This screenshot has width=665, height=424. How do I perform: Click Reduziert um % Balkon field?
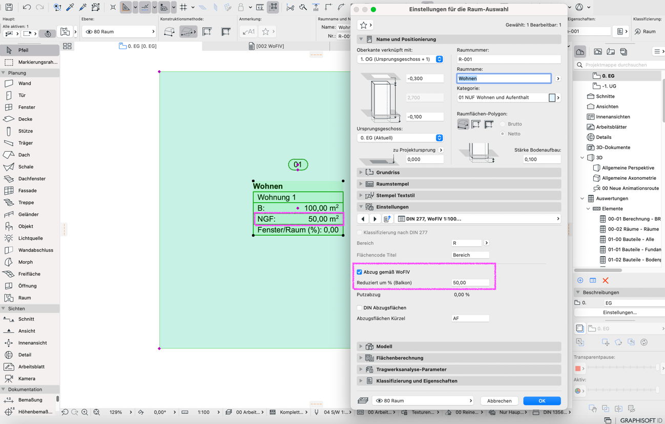(470, 283)
